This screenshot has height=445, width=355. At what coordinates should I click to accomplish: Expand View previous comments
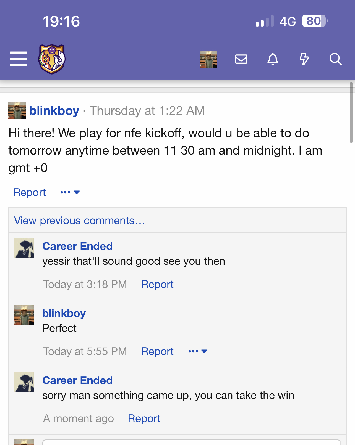[80, 221]
